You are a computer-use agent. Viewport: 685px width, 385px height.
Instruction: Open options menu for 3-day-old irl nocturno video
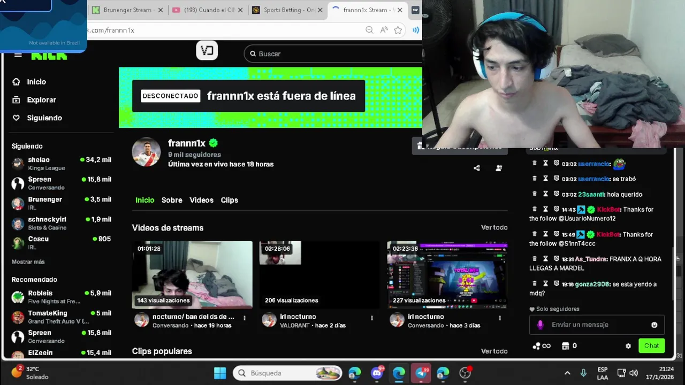click(500, 318)
